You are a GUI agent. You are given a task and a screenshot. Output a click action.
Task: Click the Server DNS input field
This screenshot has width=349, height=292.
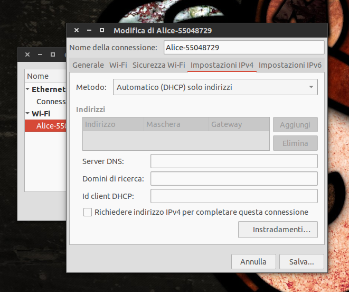234,161
